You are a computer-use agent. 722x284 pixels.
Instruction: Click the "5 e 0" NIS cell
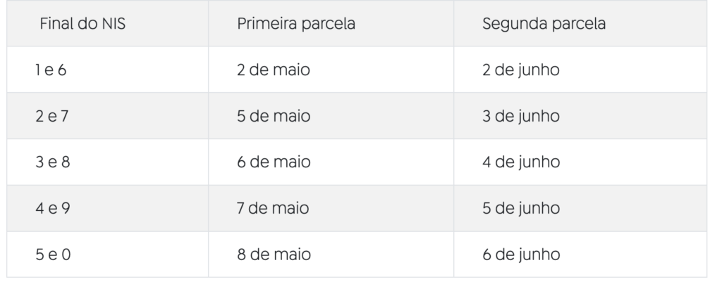[51, 254]
